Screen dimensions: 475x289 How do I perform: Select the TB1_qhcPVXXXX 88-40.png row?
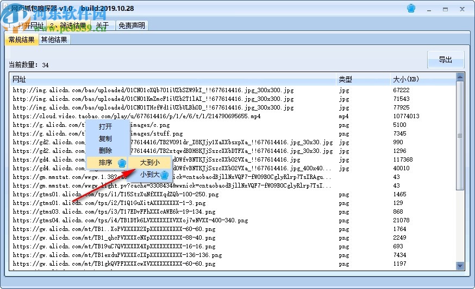233,237
